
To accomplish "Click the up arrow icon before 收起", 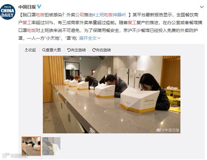I will [x=26, y=50].
